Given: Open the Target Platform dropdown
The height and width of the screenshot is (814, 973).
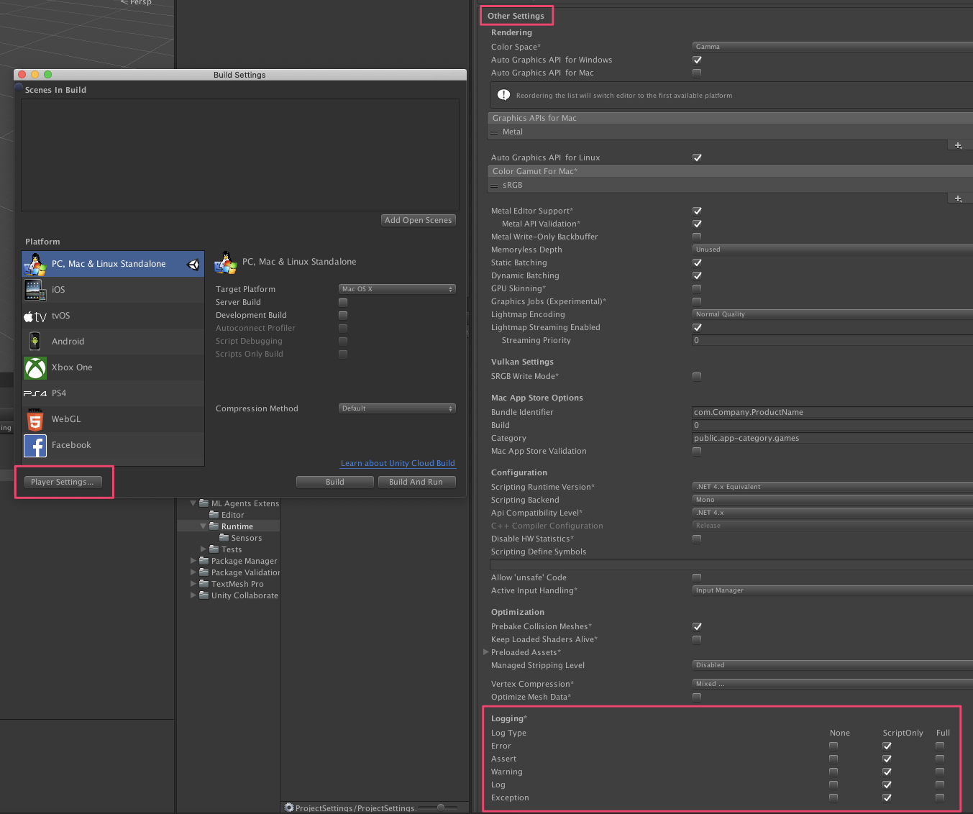Looking at the screenshot, I should coord(396,288).
